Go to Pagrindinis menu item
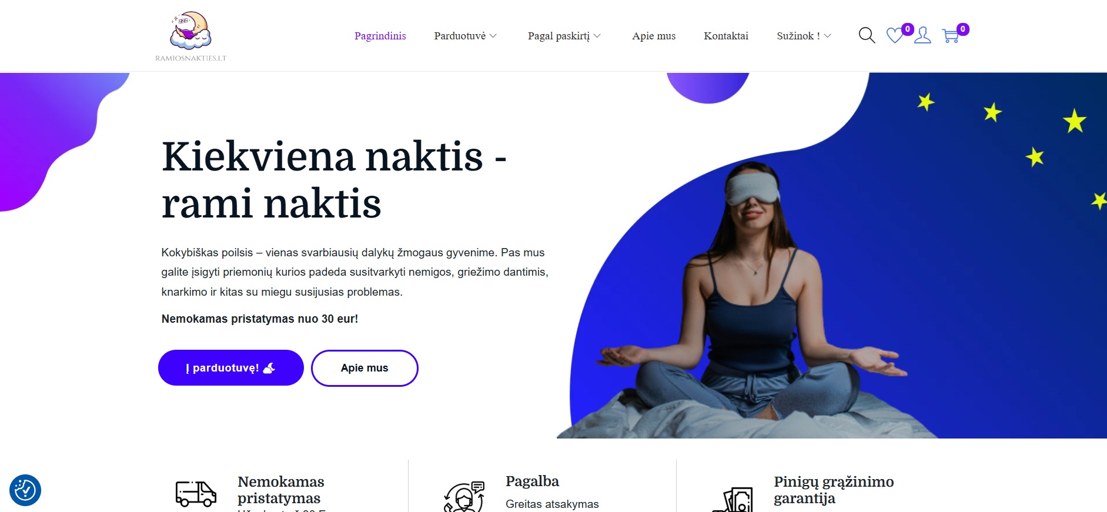 (380, 36)
